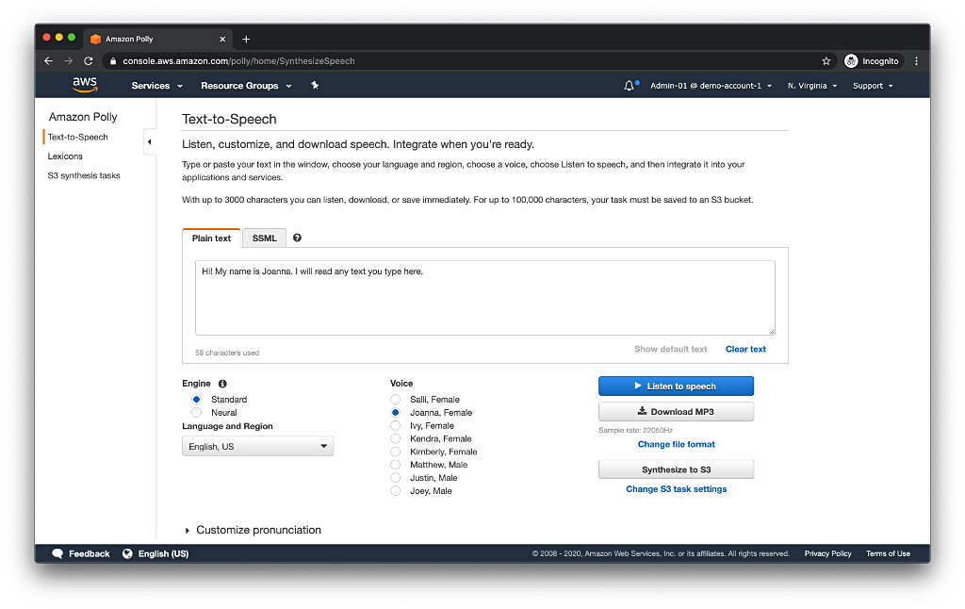Image resolution: width=965 pixels, height=609 pixels.
Task: Click the AWS logo home icon
Action: point(85,85)
